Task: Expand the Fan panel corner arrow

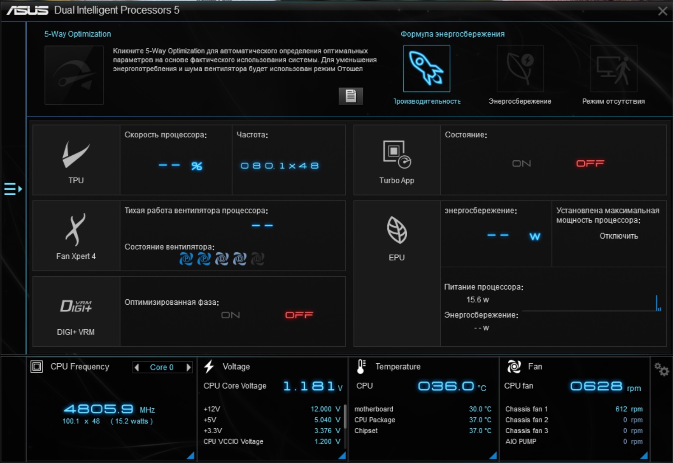Action: [644, 455]
